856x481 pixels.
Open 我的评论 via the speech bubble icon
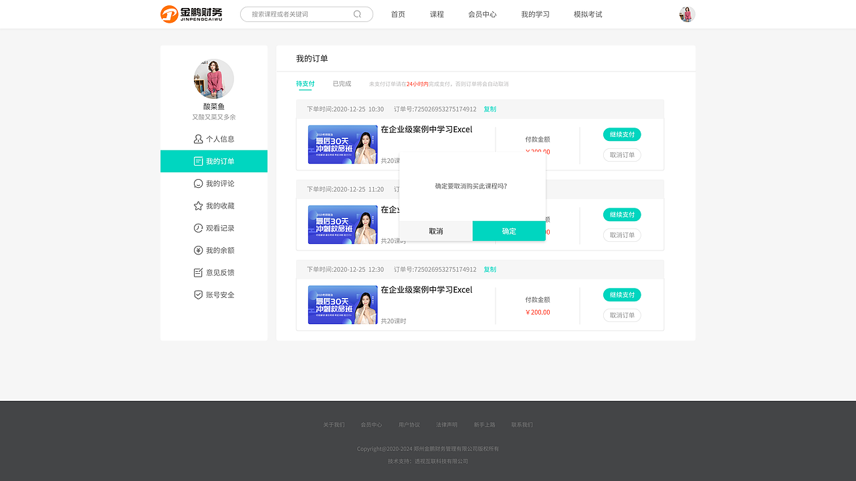click(198, 183)
